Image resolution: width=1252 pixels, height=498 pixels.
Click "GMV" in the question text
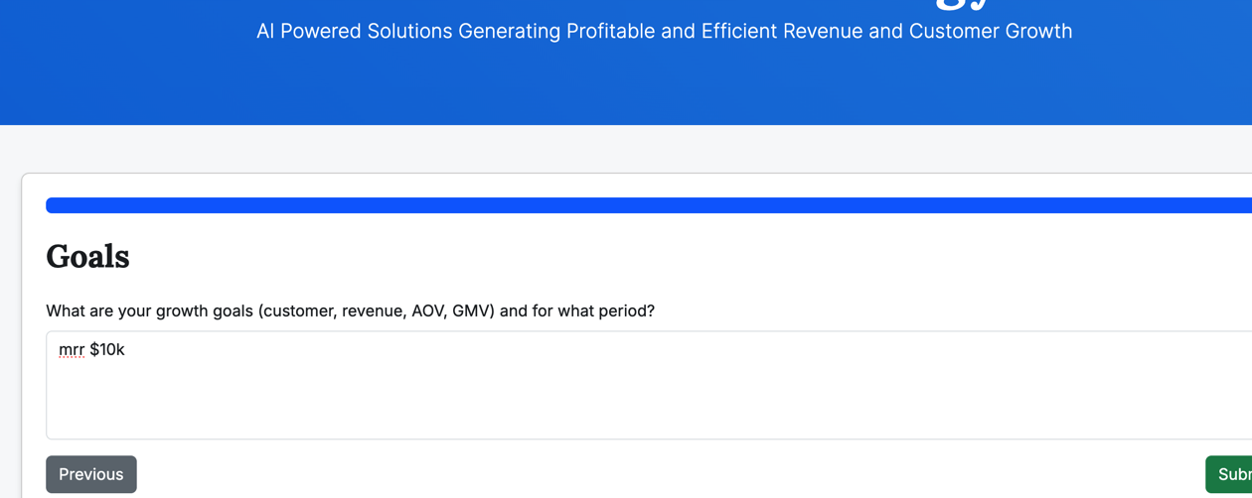(x=472, y=311)
